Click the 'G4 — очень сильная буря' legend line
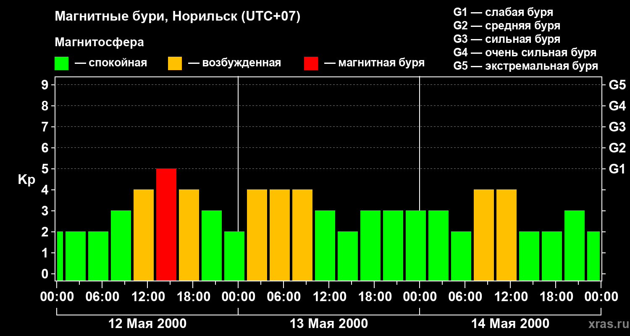Image resolution: width=630 pixels, height=336 pixels. tap(525, 52)
